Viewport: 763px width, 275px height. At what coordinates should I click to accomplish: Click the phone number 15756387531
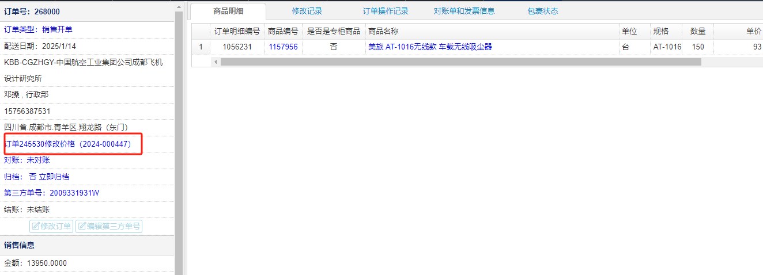(27, 111)
